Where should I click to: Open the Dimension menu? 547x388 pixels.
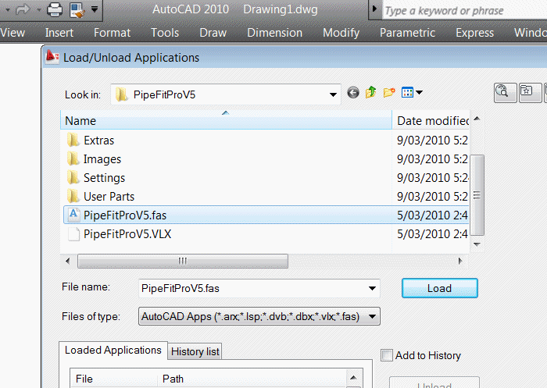click(274, 33)
